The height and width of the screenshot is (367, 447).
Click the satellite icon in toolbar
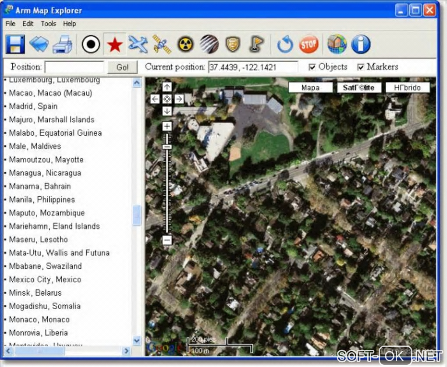tap(162, 45)
